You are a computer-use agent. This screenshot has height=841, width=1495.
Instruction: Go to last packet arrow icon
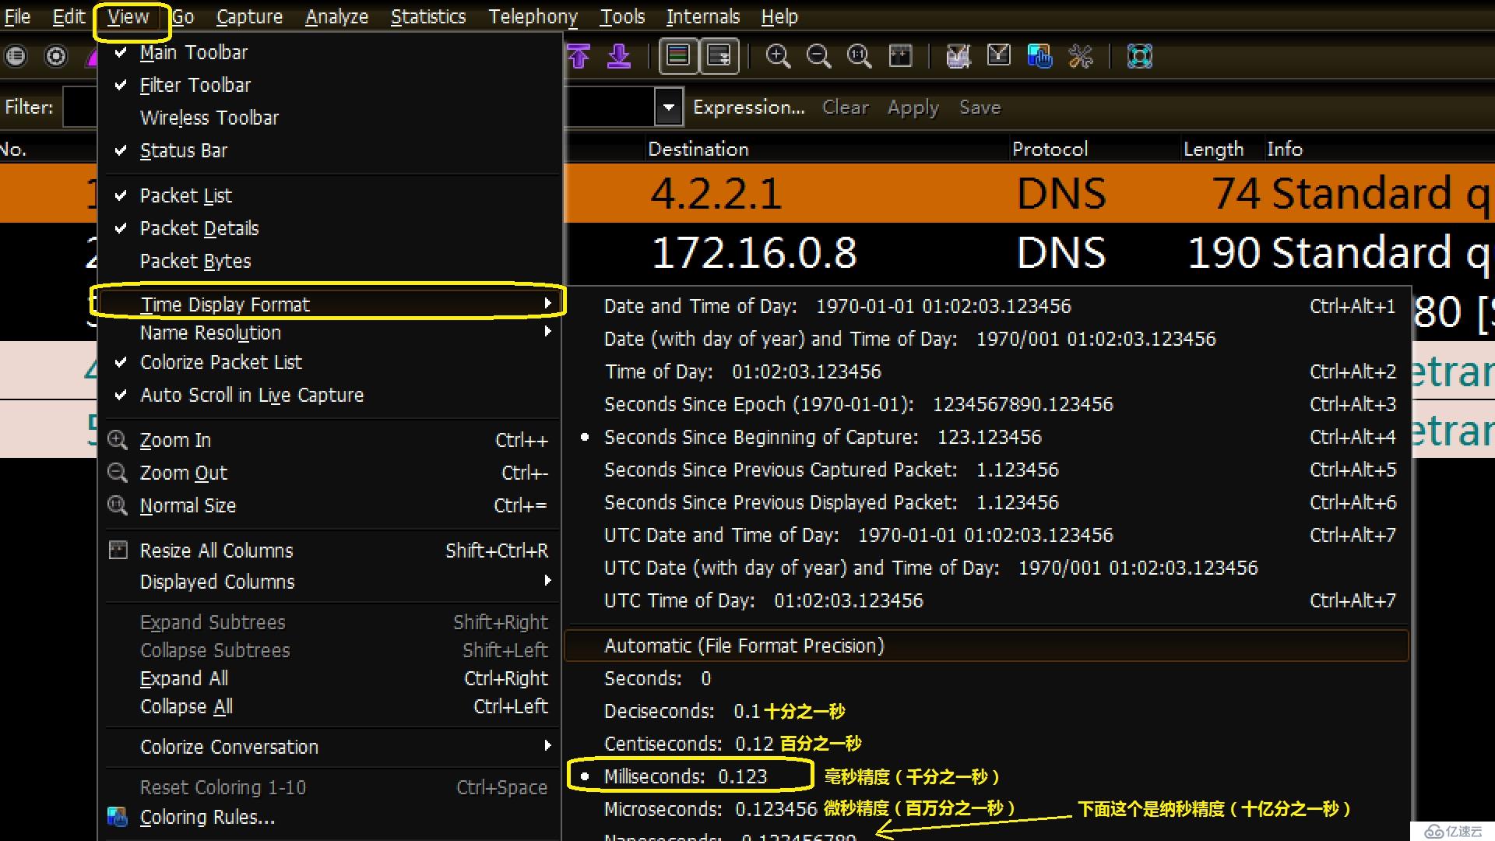point(619,56)
